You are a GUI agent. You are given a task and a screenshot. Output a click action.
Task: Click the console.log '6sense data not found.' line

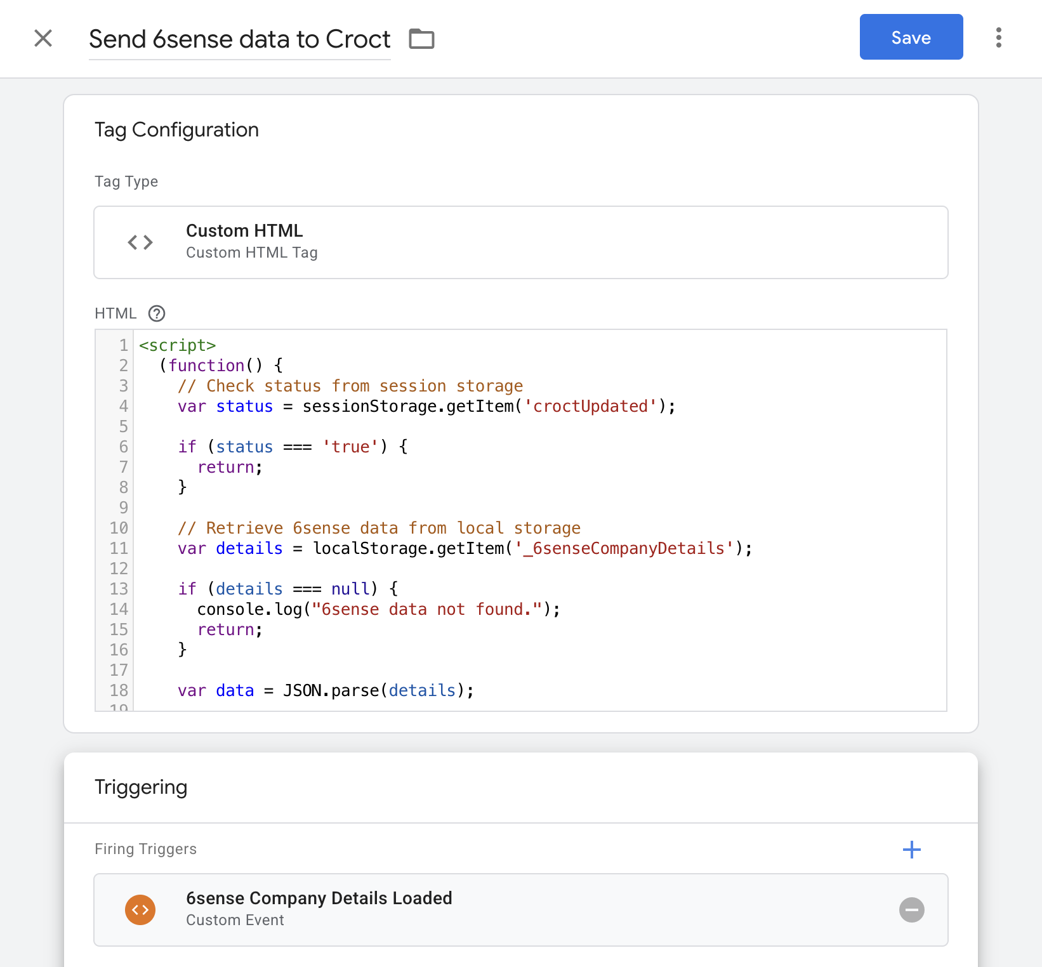click(379, 609)
